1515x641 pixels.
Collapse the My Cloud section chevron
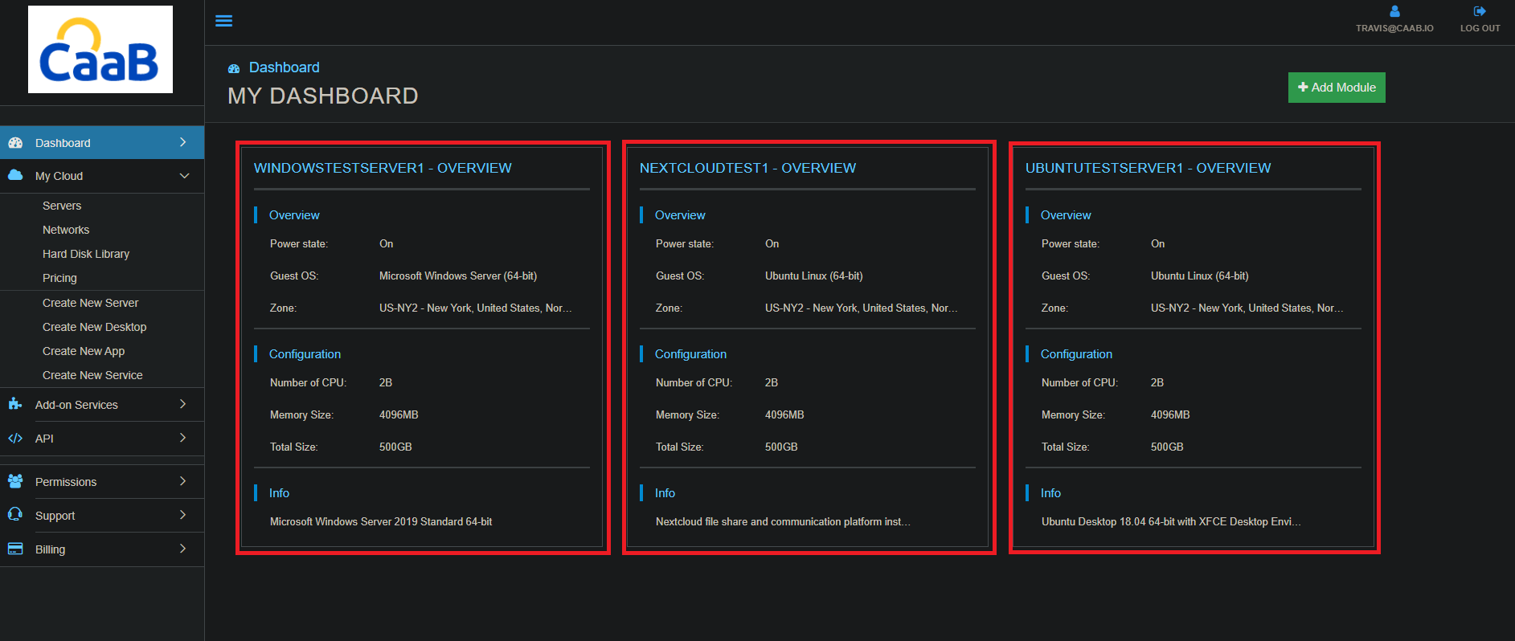(184, 176)
